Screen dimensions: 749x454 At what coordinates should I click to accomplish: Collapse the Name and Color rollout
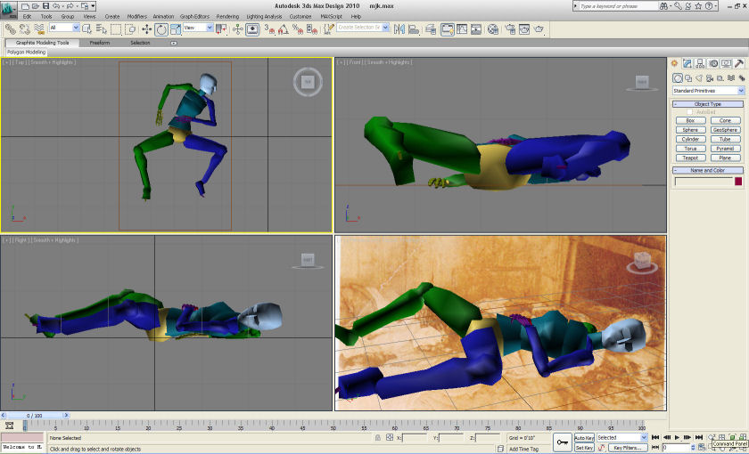pos(708,170)
